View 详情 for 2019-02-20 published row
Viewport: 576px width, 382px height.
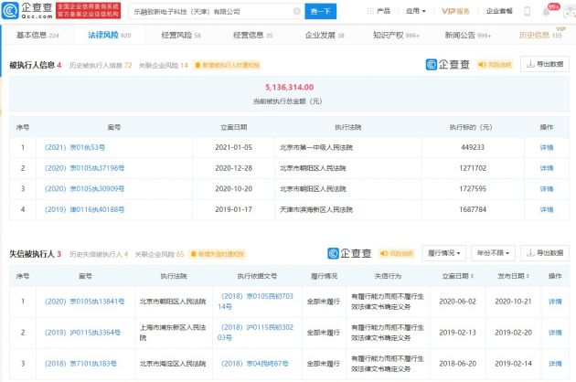click(x=555, y=333)
